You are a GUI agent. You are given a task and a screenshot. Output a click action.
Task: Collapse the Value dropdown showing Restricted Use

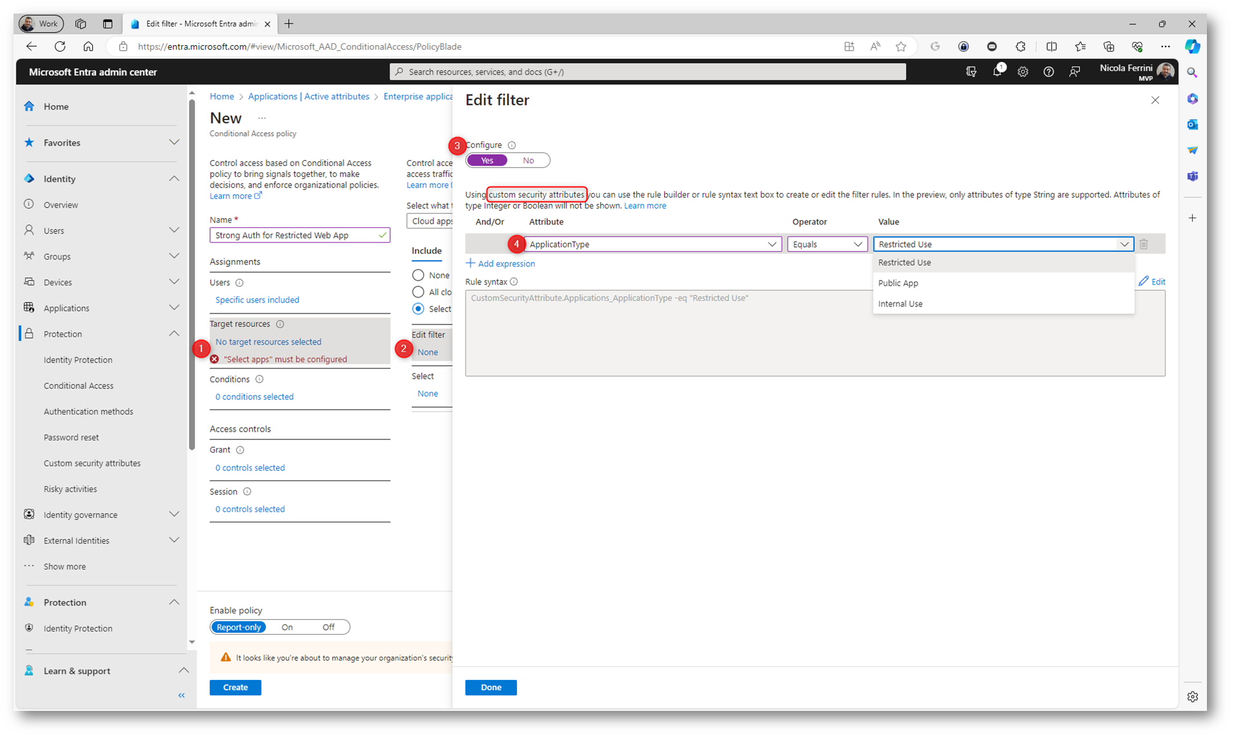(x=1003, y=244)
